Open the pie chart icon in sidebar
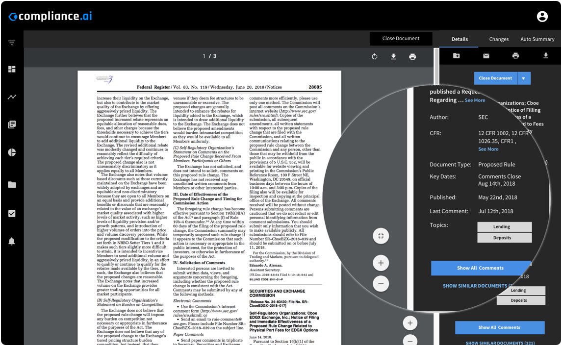562x346 pixels. pyautogui.click(x=12, y=152)
